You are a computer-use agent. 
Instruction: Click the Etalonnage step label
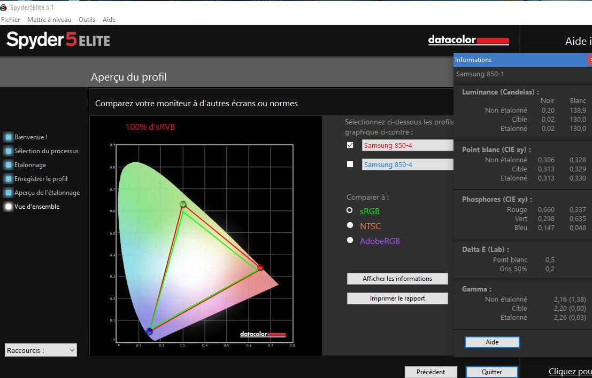tap(30, 165)
